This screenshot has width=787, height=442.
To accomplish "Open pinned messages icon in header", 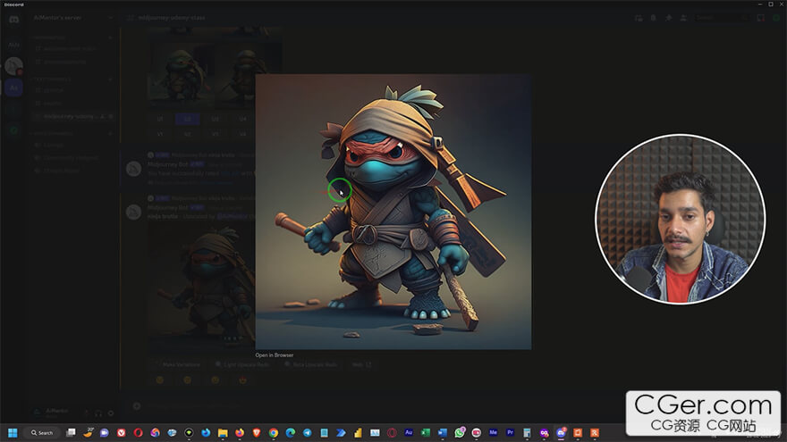I will 669,18.
